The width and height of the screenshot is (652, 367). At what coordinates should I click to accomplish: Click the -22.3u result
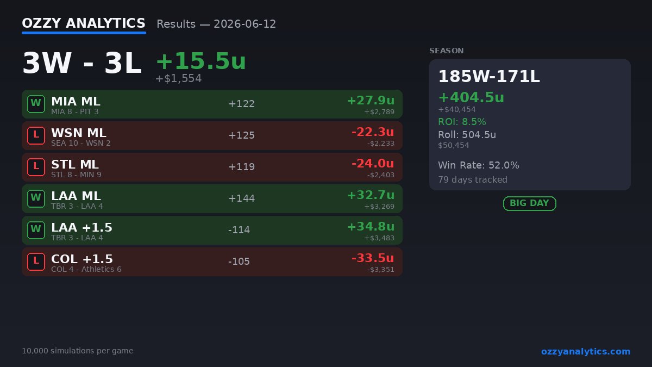(373, 132)
